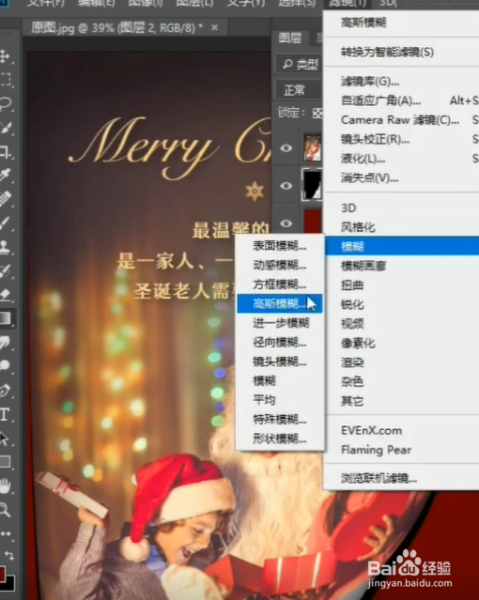Choose 特殊模糊... from the submenu
The width and height of the screenshot is (479, 600).
tap(280, 420)
